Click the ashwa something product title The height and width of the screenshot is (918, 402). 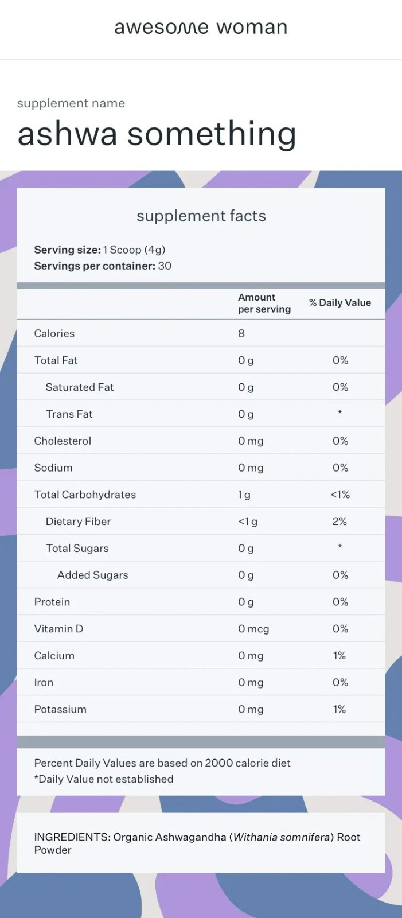pos(157,134)
